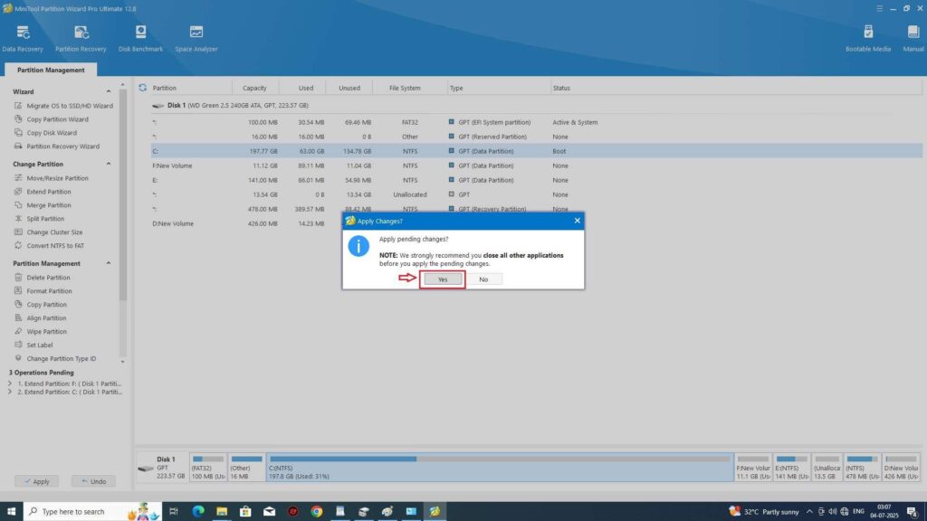Viewport: 927px width, 521px height.
Task: Open the Disk Benchmark tool
Action: click(140, 37)
